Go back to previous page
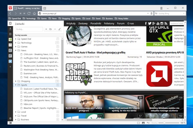Image resolution: width=193 pixels, height=128 pixels. pos(10,13)
